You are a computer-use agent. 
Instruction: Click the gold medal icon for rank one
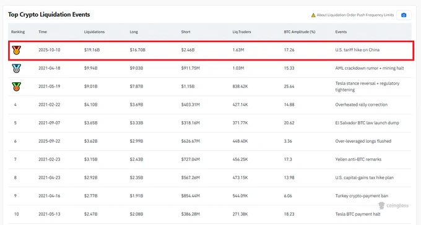(16, 50)
